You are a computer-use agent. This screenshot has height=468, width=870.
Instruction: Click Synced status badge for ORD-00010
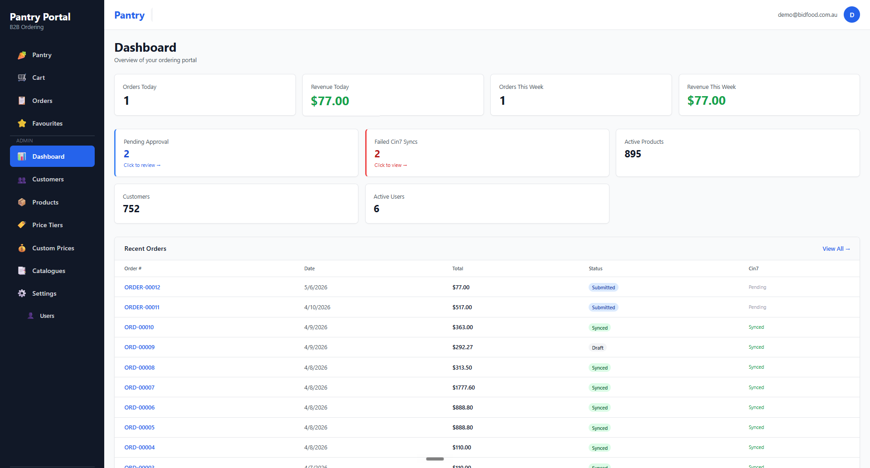[599, 328]
